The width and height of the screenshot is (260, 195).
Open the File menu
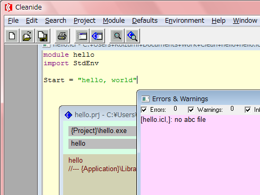(13, 21)
